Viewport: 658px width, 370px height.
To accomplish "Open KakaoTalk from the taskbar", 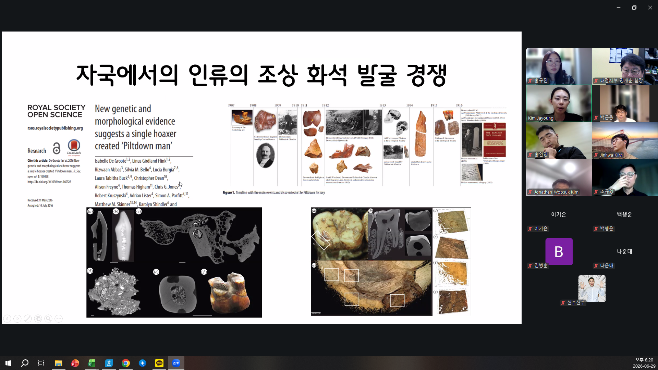I will [x=159, y=363].
